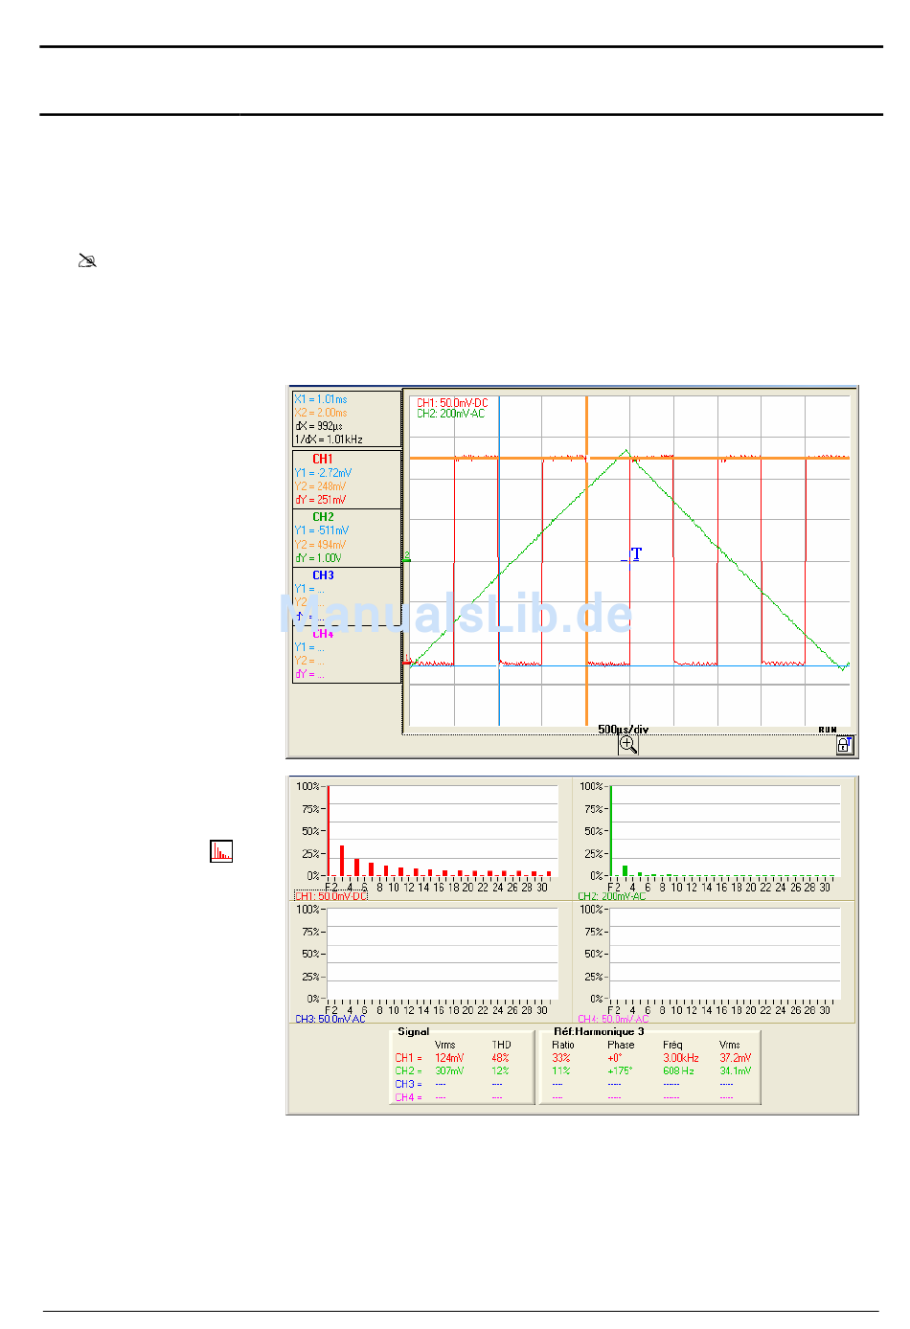The height and width of the screenshot is (1329, 910).
Task: Click the CH2 Vrms value 307mV
Action: point(449,1070)
